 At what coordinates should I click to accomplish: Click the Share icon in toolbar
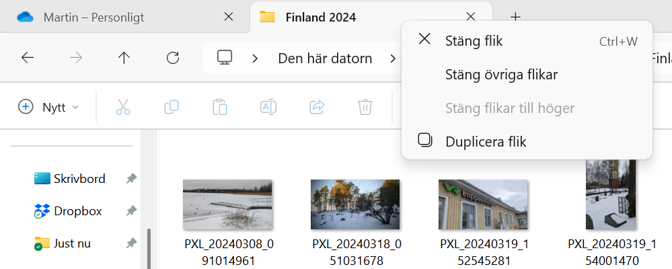tap(316, 106)
